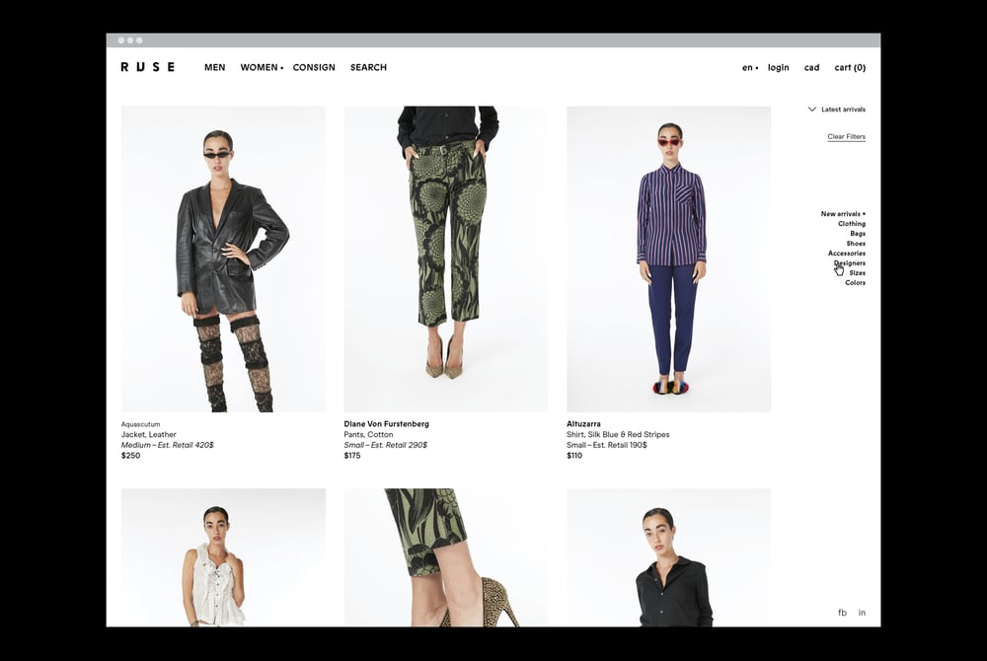Click 'Shirt, Silk Blue & Red Stripes' title
The image size is (987, 661).
point(618,435)
